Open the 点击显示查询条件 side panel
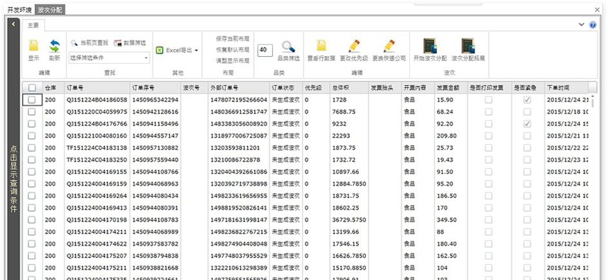Screen dimensions: 608x280 (14, 179)
